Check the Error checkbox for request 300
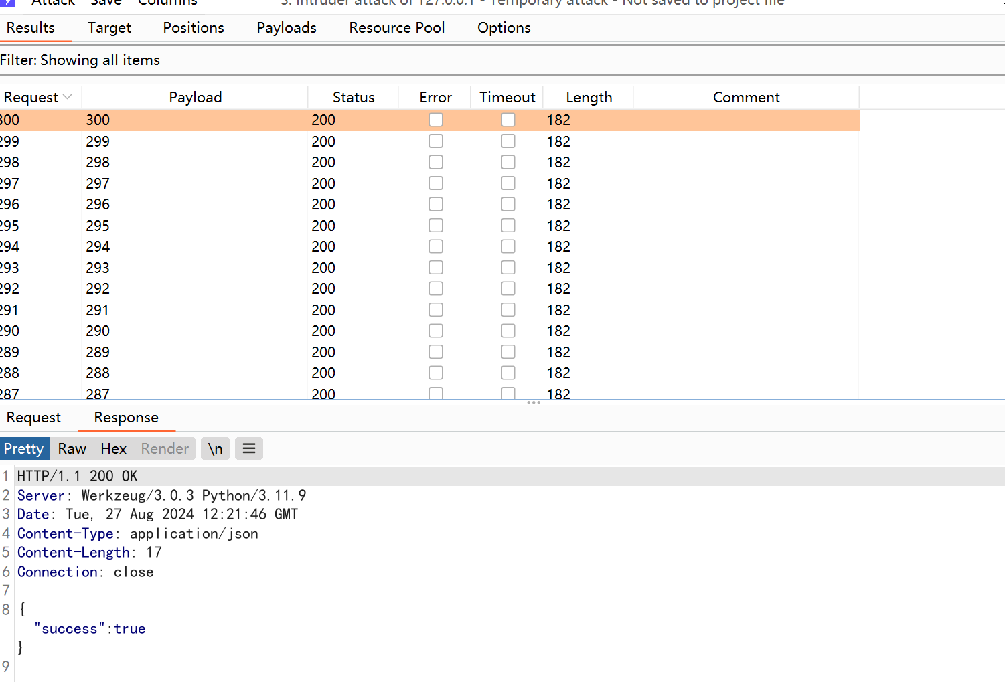The image size is (1005, 682). tap(435, 120)
